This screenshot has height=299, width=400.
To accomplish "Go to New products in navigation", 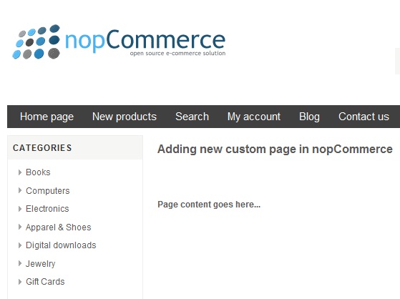I will pyautogui.click(x=125, y=117).
